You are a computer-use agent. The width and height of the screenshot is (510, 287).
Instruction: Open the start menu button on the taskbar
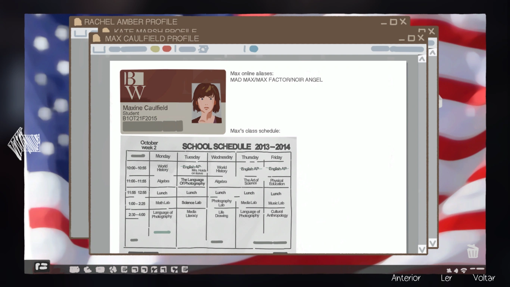click(42, 266)
